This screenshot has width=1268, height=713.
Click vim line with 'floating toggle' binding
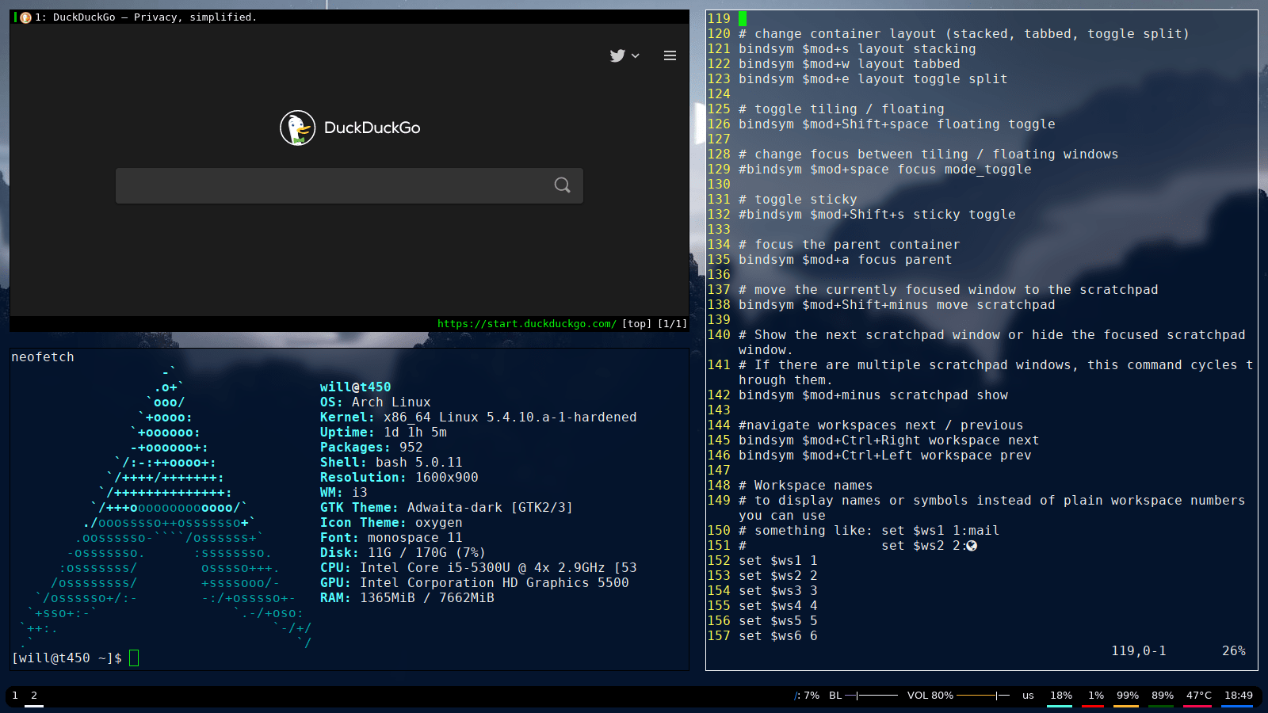(896, 124)
